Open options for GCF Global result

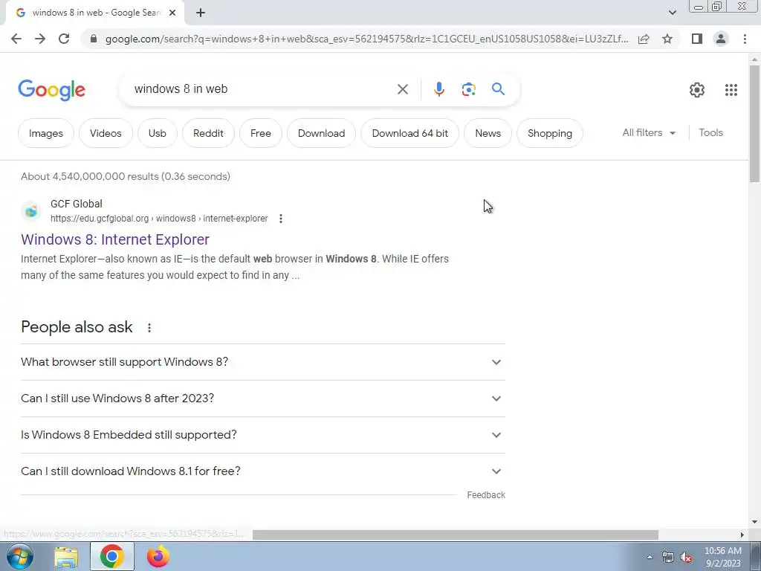[280, 219]
